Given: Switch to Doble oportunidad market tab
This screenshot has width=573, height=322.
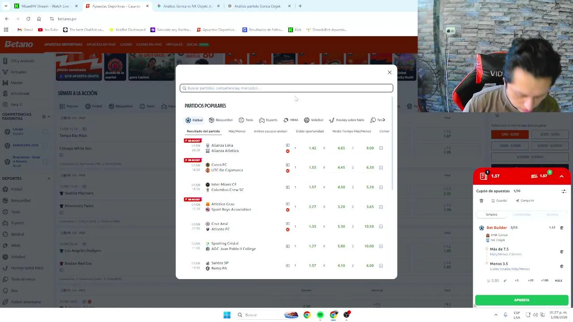Looking at the screenshot, I should [x=310, y=131].
